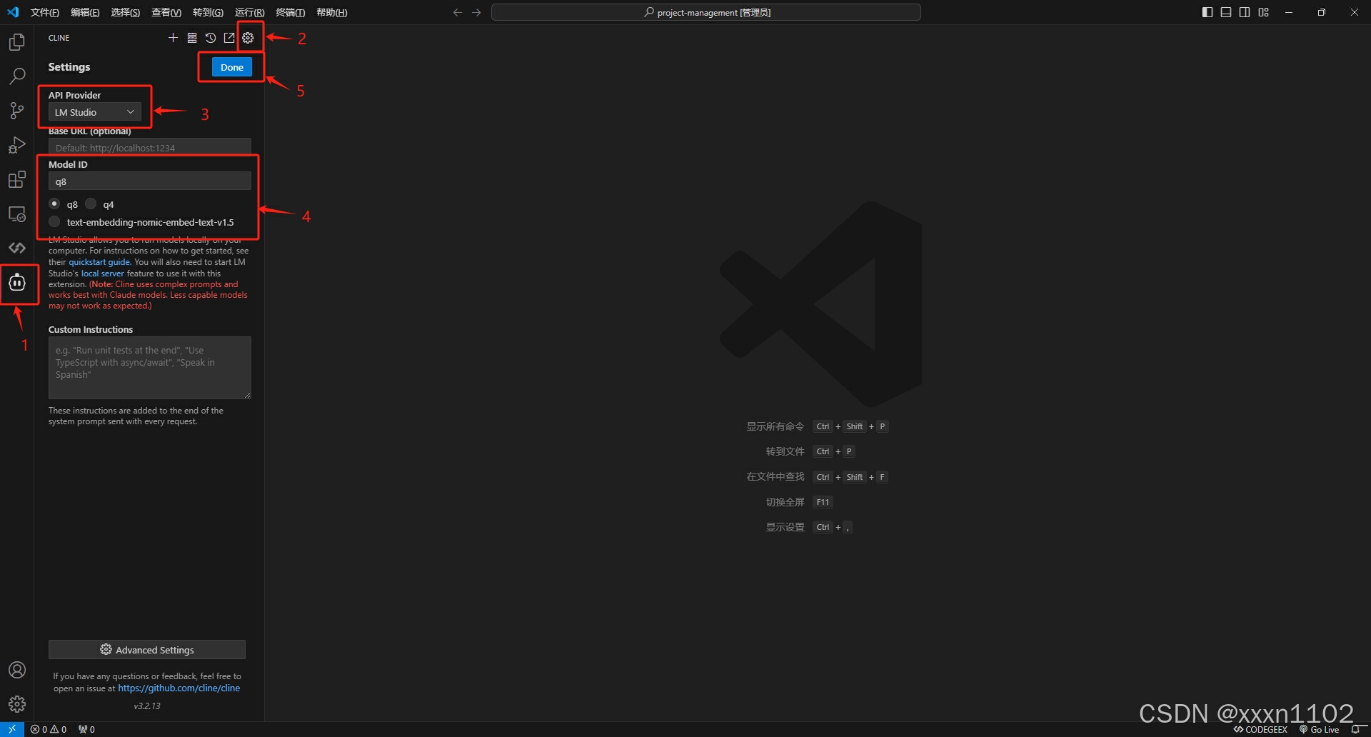The image size is (1371, 737).
Task: Follow the local server link
Action: [x=102, y=274]
